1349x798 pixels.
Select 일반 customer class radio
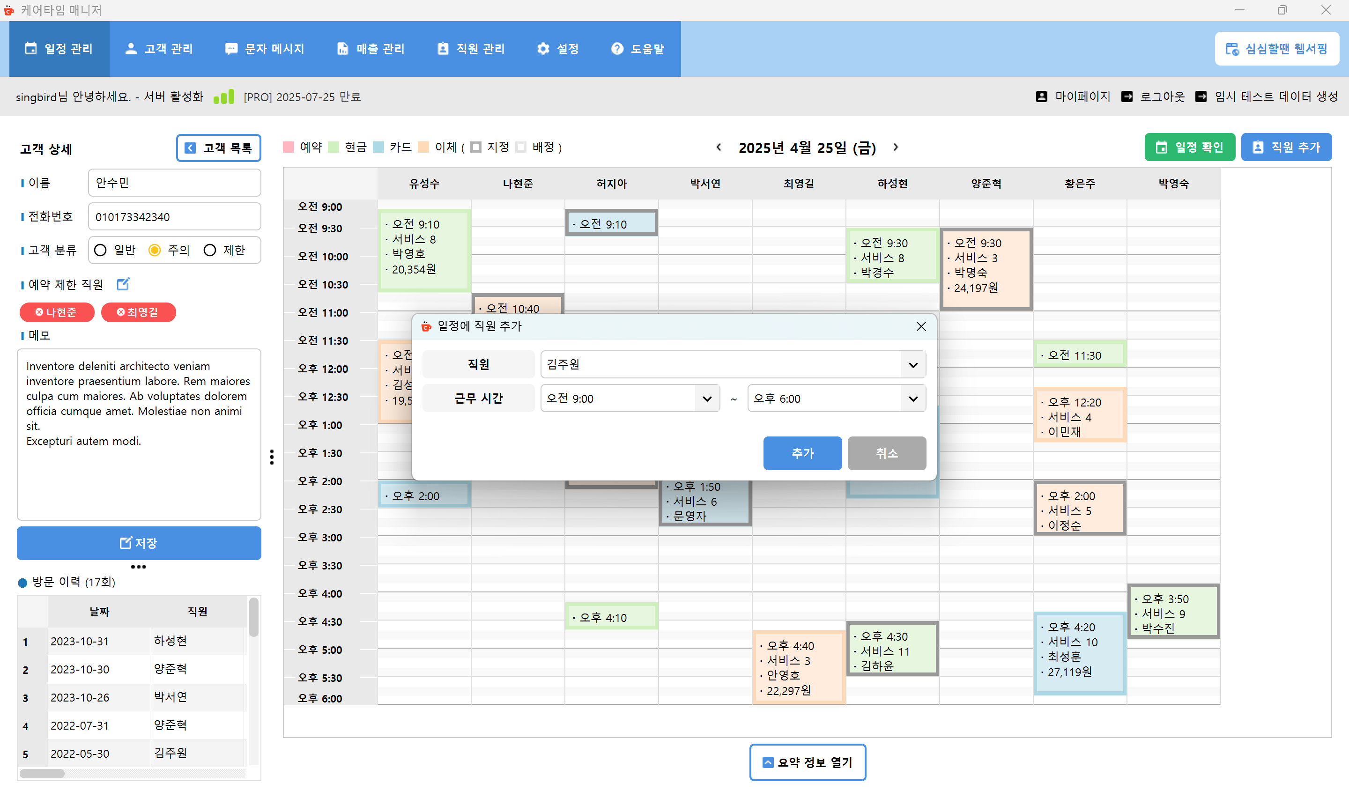pyautogui.click(x=100, y=251)
